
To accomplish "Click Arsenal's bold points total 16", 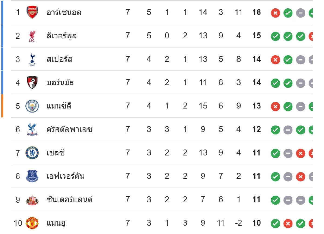I will [256, 12].
